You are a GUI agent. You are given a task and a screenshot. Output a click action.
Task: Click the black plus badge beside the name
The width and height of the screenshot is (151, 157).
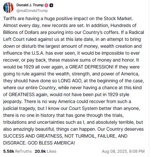click(x=51, y=5)
